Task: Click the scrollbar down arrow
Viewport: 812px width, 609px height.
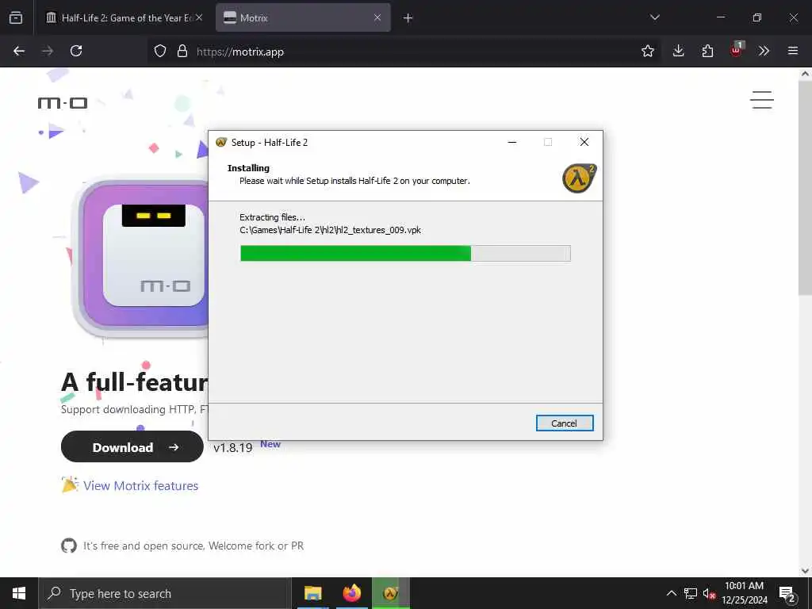Action: 805,571
